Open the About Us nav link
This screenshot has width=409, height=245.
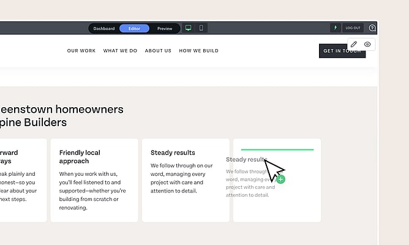pos(158,51)
